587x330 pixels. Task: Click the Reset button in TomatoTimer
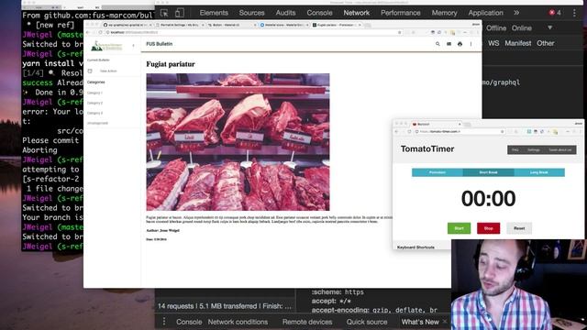coord(519,228)
